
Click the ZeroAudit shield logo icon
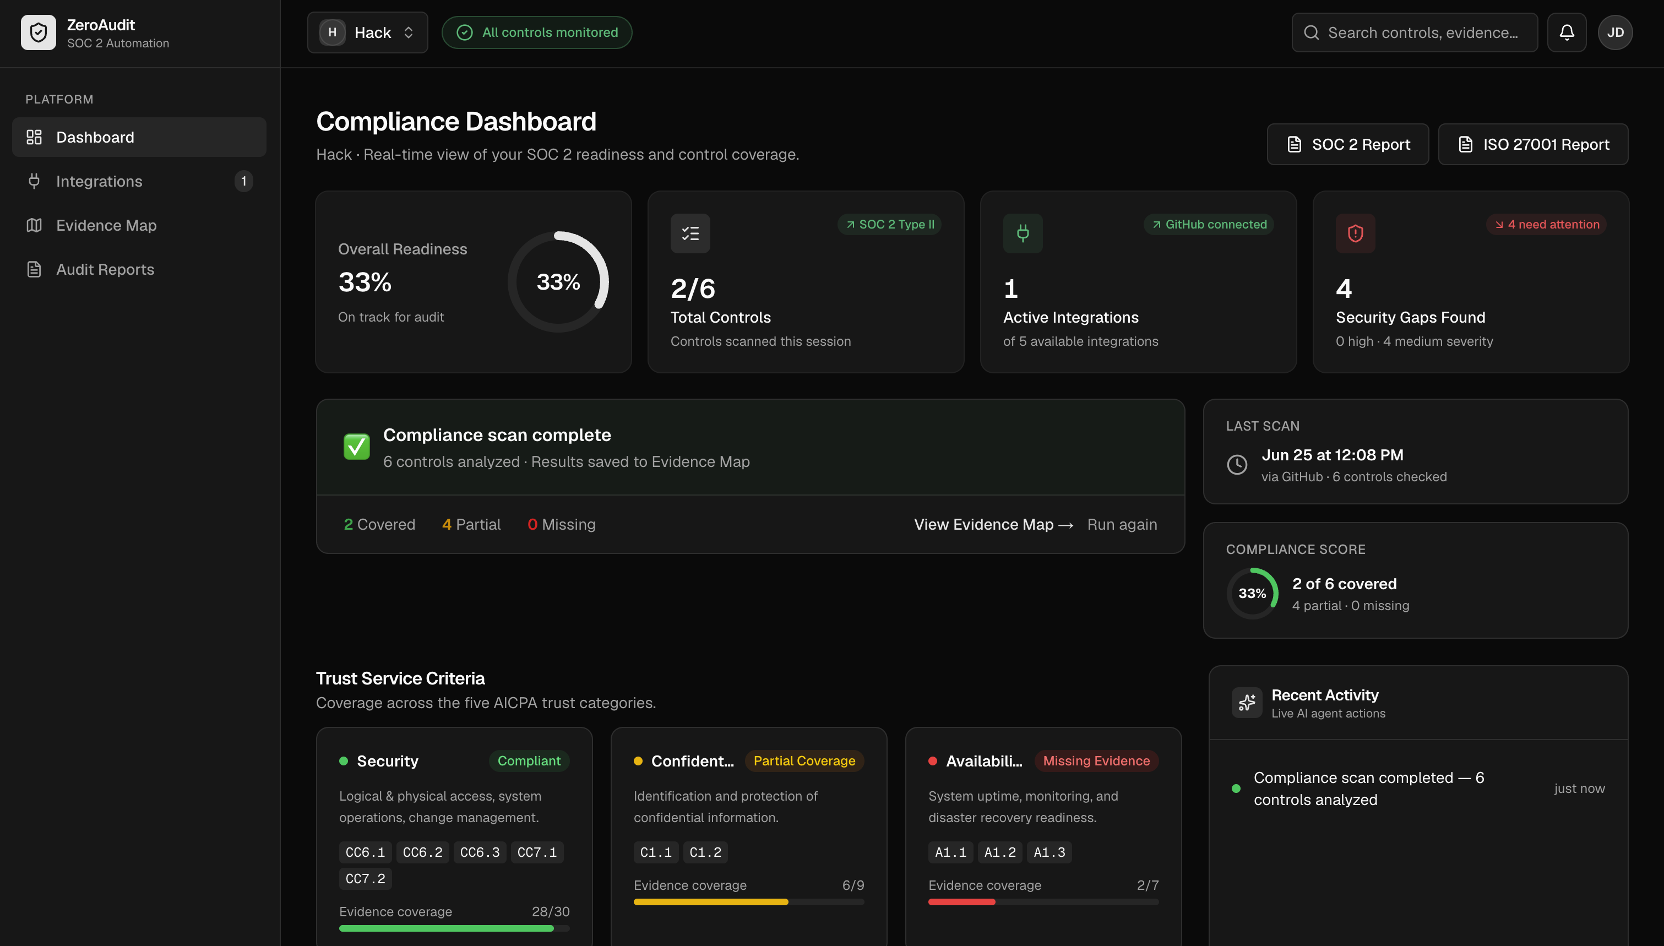click(x=39, y=32)
